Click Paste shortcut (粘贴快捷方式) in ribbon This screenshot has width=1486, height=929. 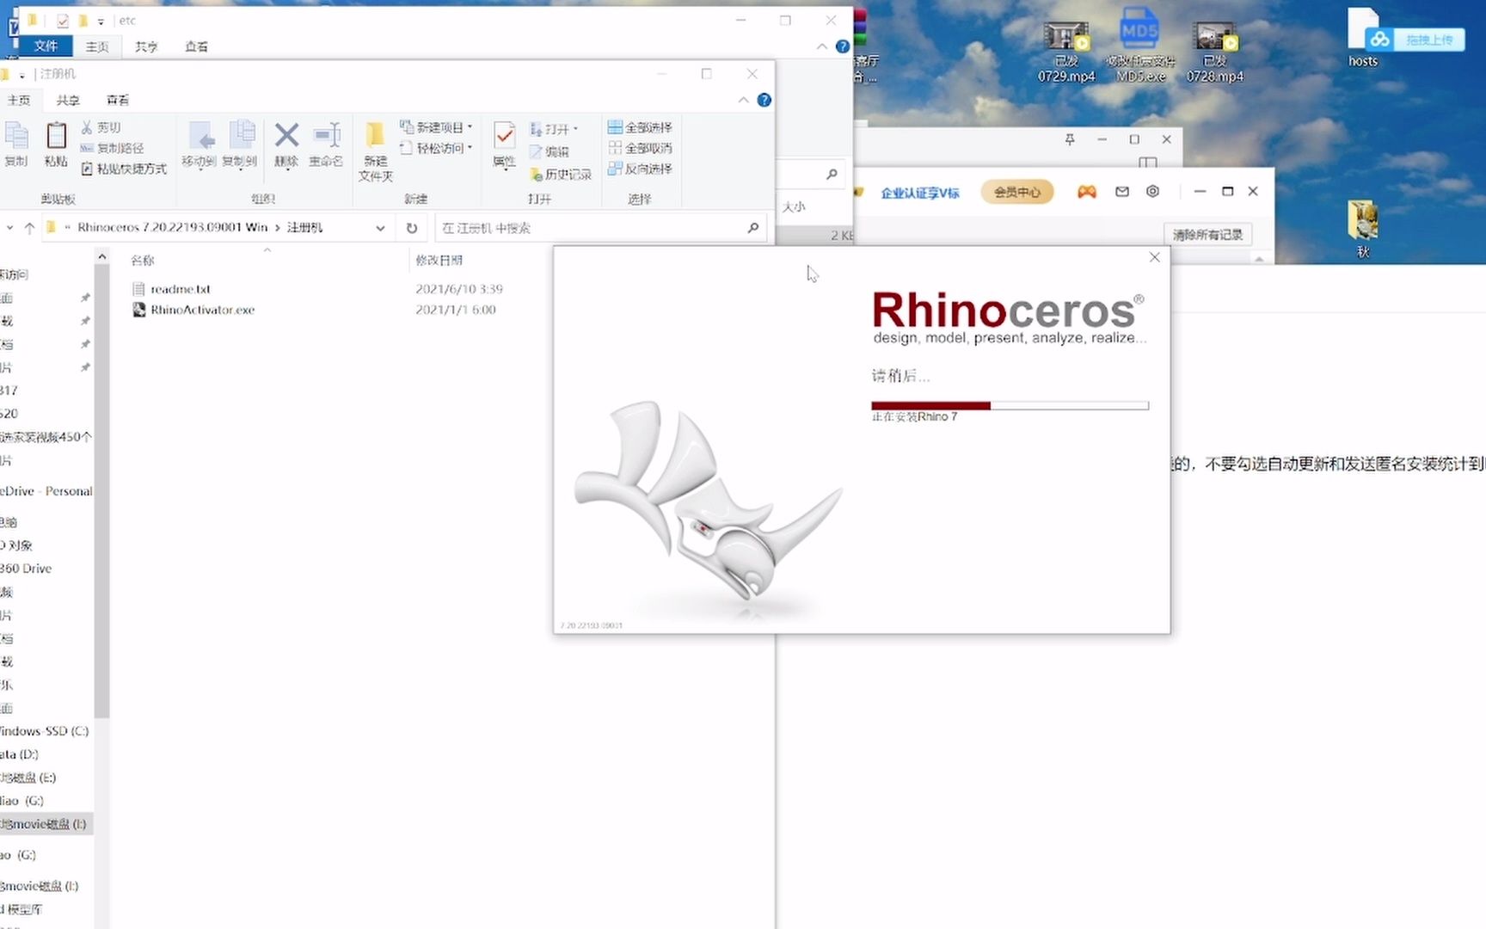pos(124,169)
